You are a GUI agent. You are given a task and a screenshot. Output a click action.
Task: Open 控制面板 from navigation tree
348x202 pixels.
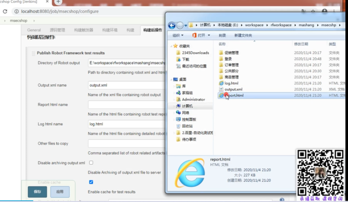pos(186,119)
